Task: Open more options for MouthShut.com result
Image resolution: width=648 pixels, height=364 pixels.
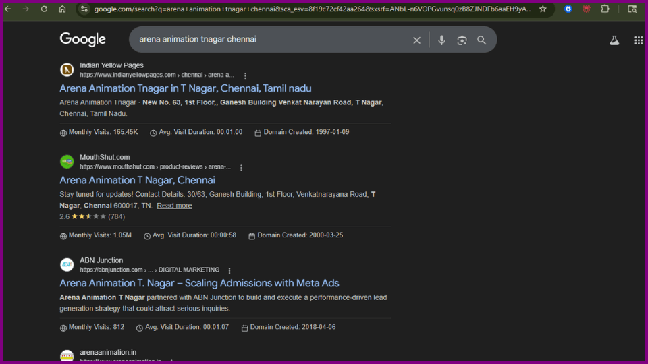Action: coord(241,167)
